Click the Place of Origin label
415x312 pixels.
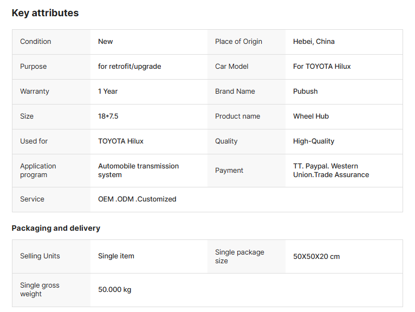click(238, 42)
